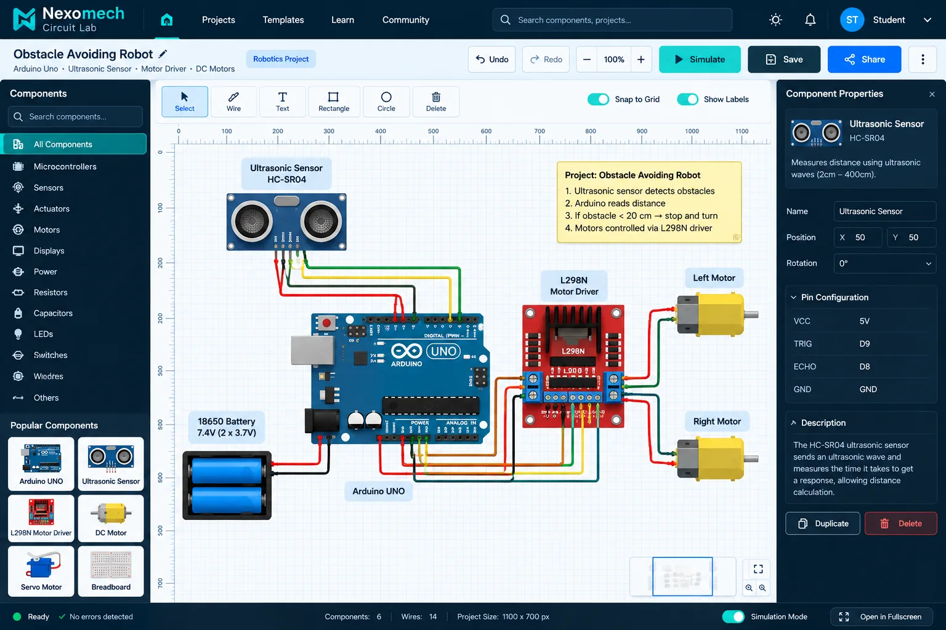The image size is (946, 630).
Task: Click the Breadboard component card
Action: (111, 572)
